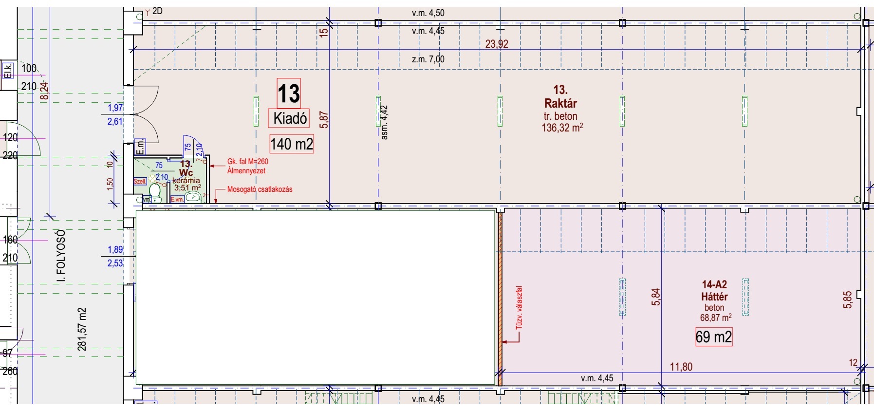
Task: Click the 13. Raktár room label
Action: [561, 96]
